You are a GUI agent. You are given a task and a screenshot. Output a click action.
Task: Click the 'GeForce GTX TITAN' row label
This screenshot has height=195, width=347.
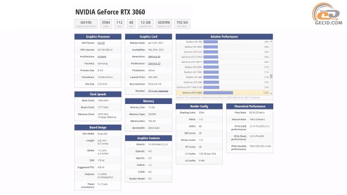click(x=192, y=57)
